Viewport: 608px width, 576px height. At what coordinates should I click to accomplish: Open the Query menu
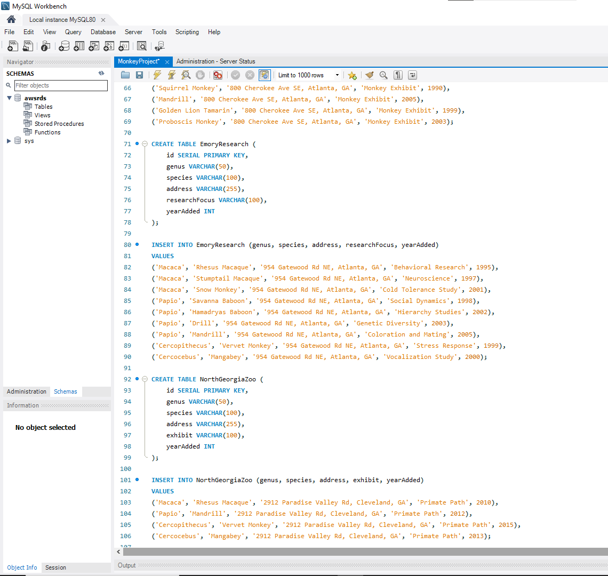[x=73, y=32]
